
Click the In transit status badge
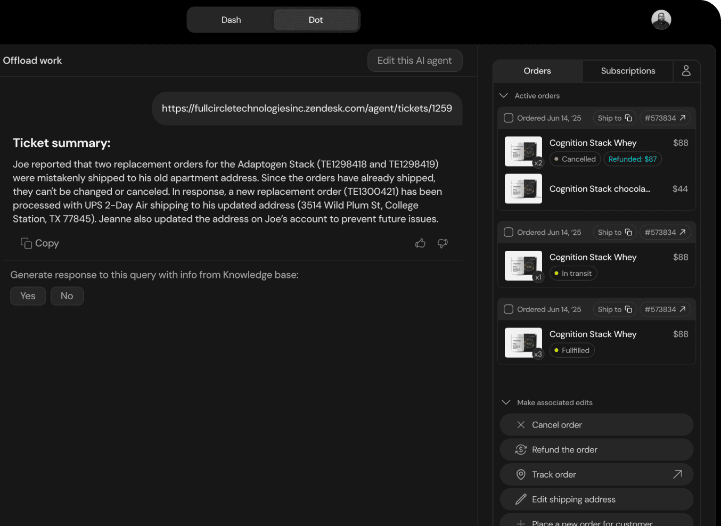pos(573,273)
